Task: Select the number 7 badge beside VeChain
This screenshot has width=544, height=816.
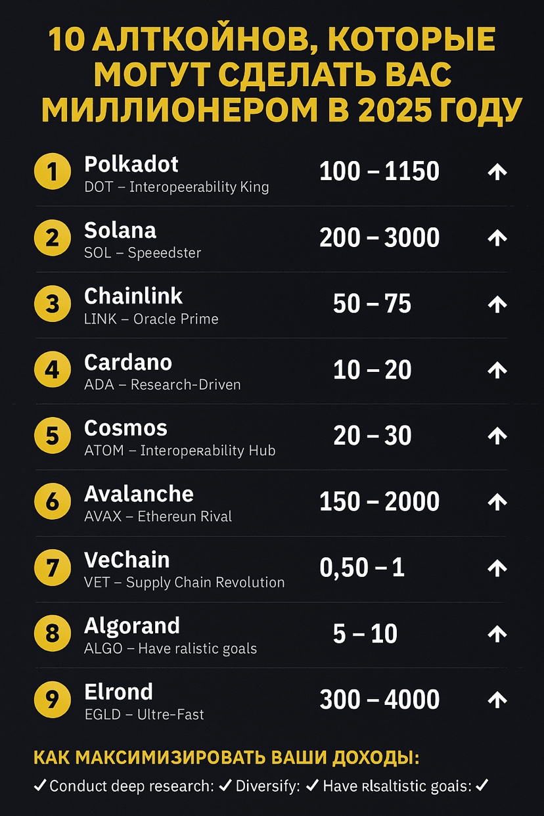Action: 53,568
